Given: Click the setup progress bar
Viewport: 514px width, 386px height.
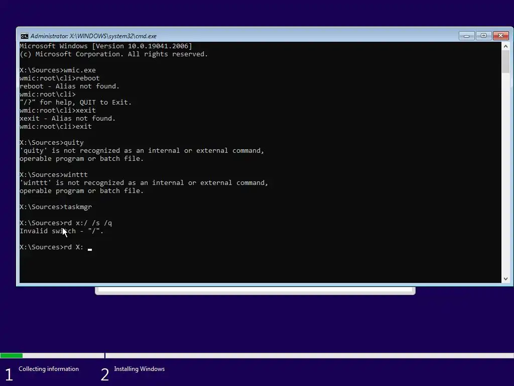Looking at the screenshot, I should click(x=257, y=355).
